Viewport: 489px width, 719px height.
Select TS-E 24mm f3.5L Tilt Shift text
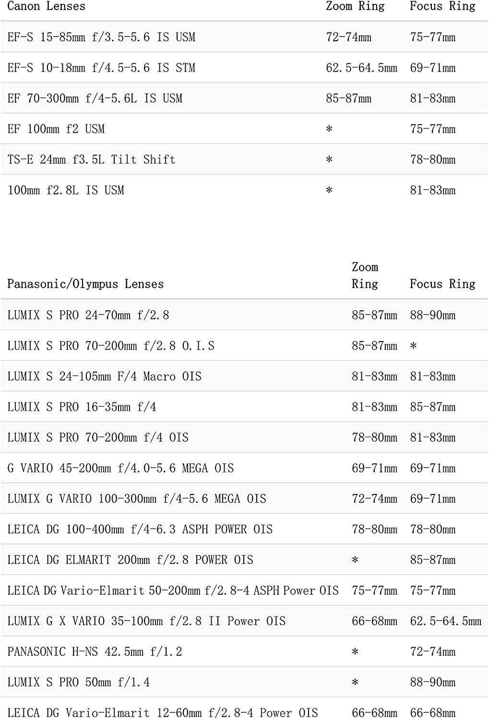[x=91, y=160]
